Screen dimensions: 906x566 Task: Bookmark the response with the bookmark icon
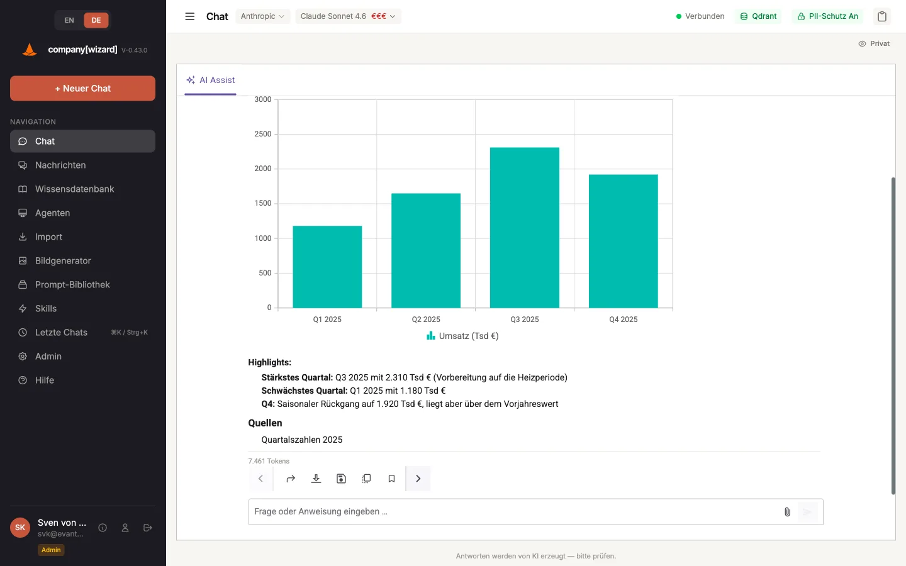click(391, 479)
